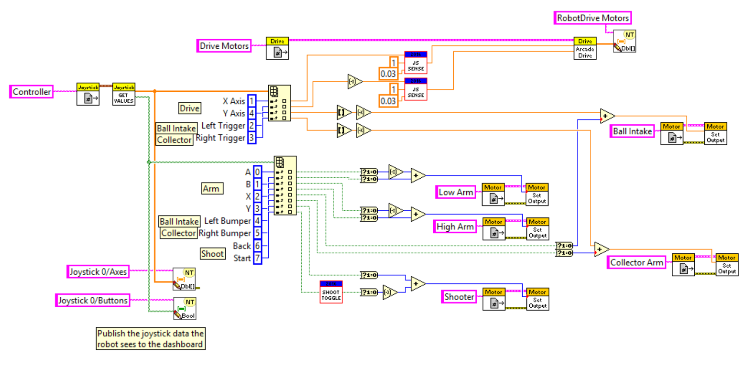
Task: Select the Drive label comment
Action: 190,108
